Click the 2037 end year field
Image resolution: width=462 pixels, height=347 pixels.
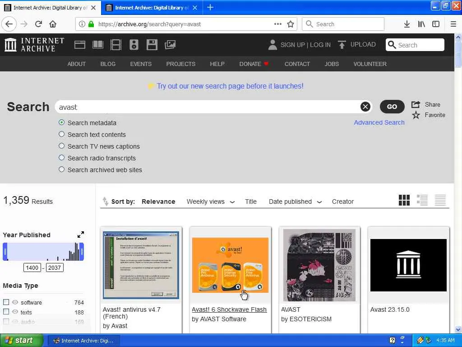pos(55,267)
